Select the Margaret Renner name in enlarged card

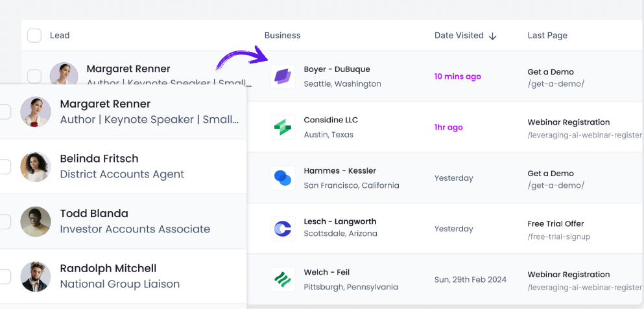(x=105, y=104)
